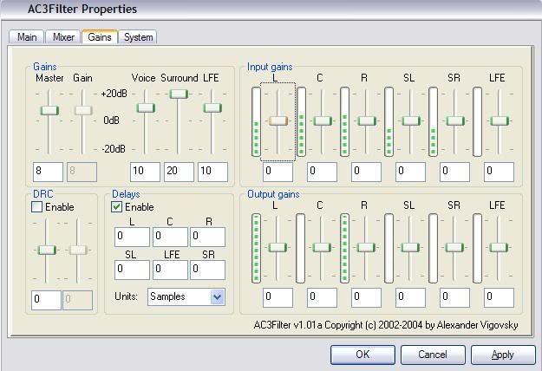Click the Output gains L slider handle
Screen dimensions: 542x371
pyautogui.click(x=278, y=247)
